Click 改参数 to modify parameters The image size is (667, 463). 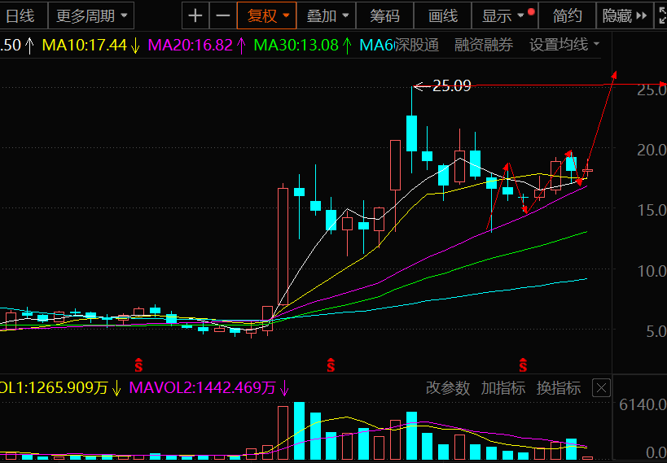pos(448,388)
